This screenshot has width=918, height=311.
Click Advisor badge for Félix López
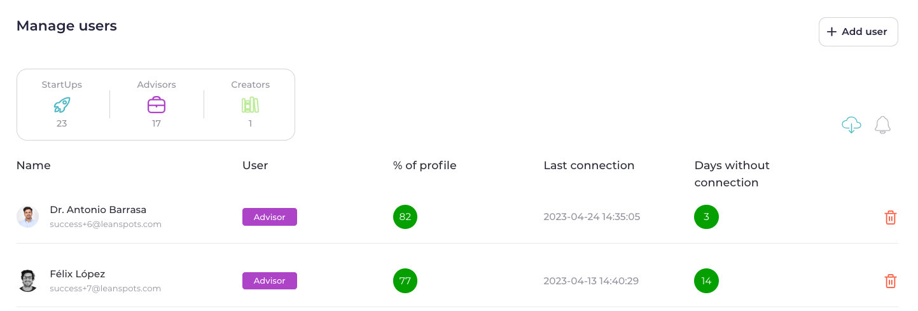[270, 280]
